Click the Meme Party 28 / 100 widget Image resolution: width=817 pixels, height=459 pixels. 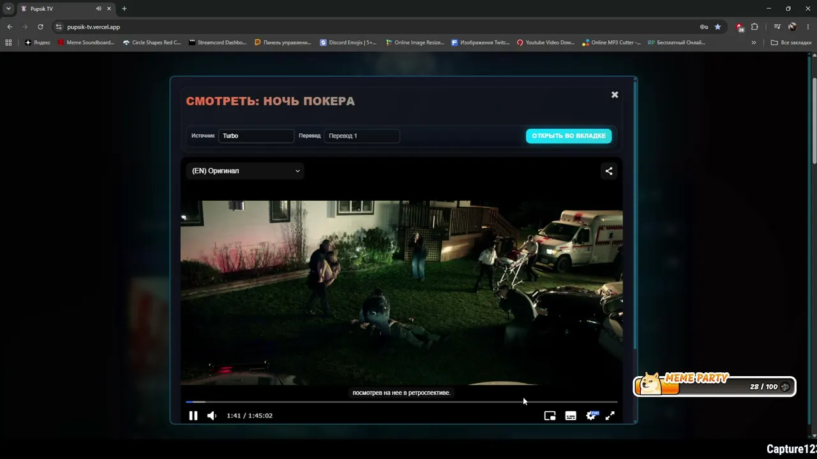pos(715,386)
